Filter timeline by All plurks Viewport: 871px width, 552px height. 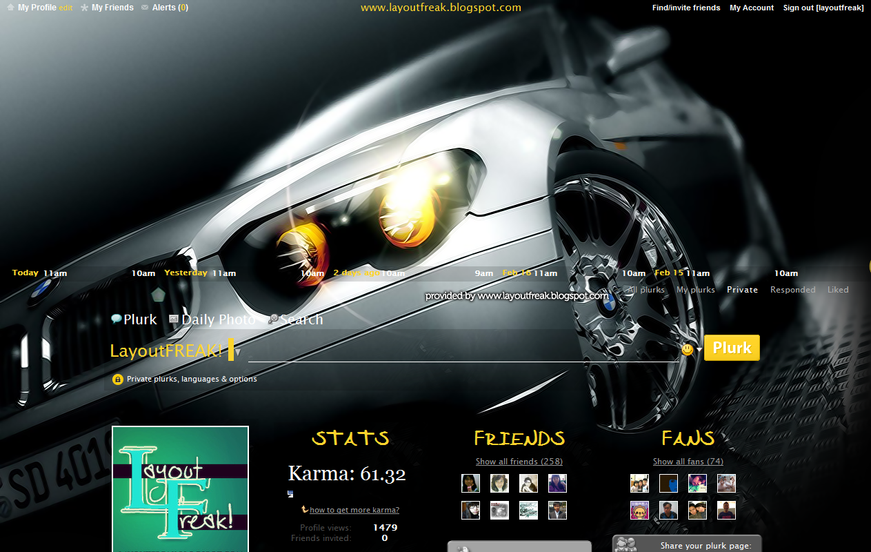click(x=646, y=290)
